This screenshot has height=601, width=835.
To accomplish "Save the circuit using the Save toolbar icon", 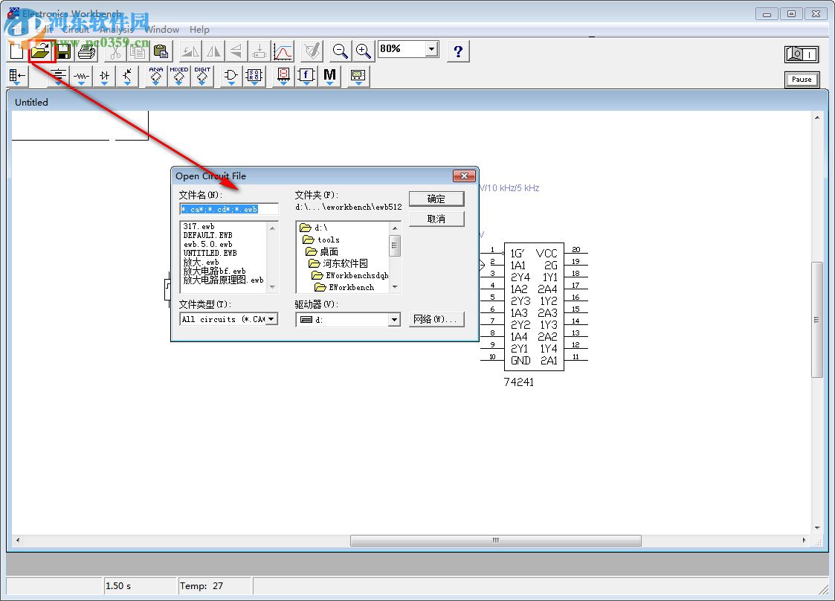I will [62, 51].
